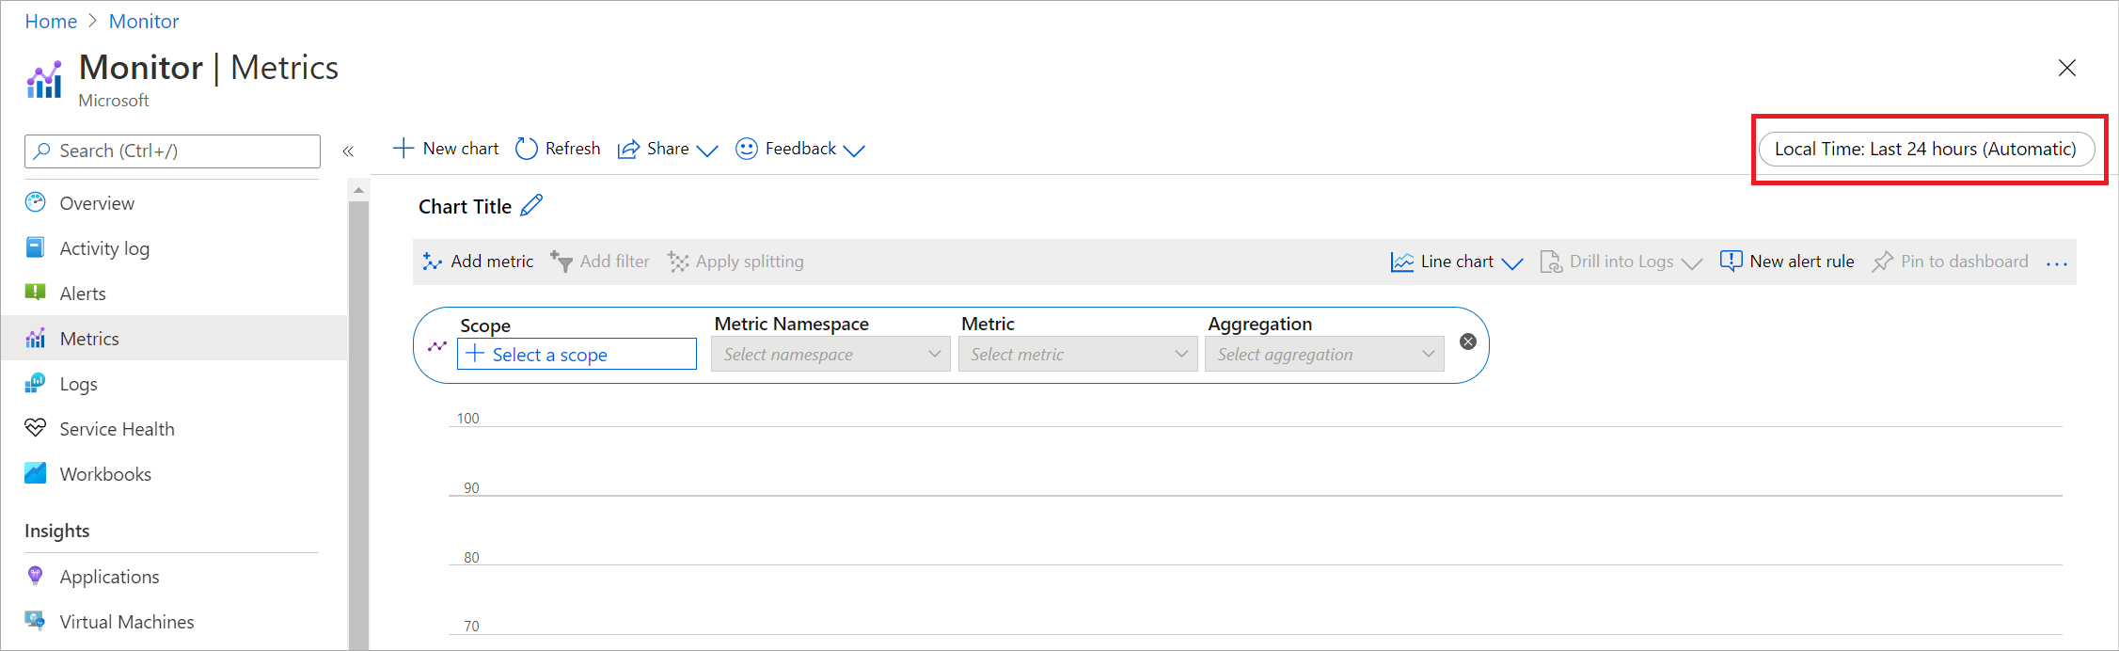Click the pencil icon to edit Chart Title

click(x=531, y=205)
